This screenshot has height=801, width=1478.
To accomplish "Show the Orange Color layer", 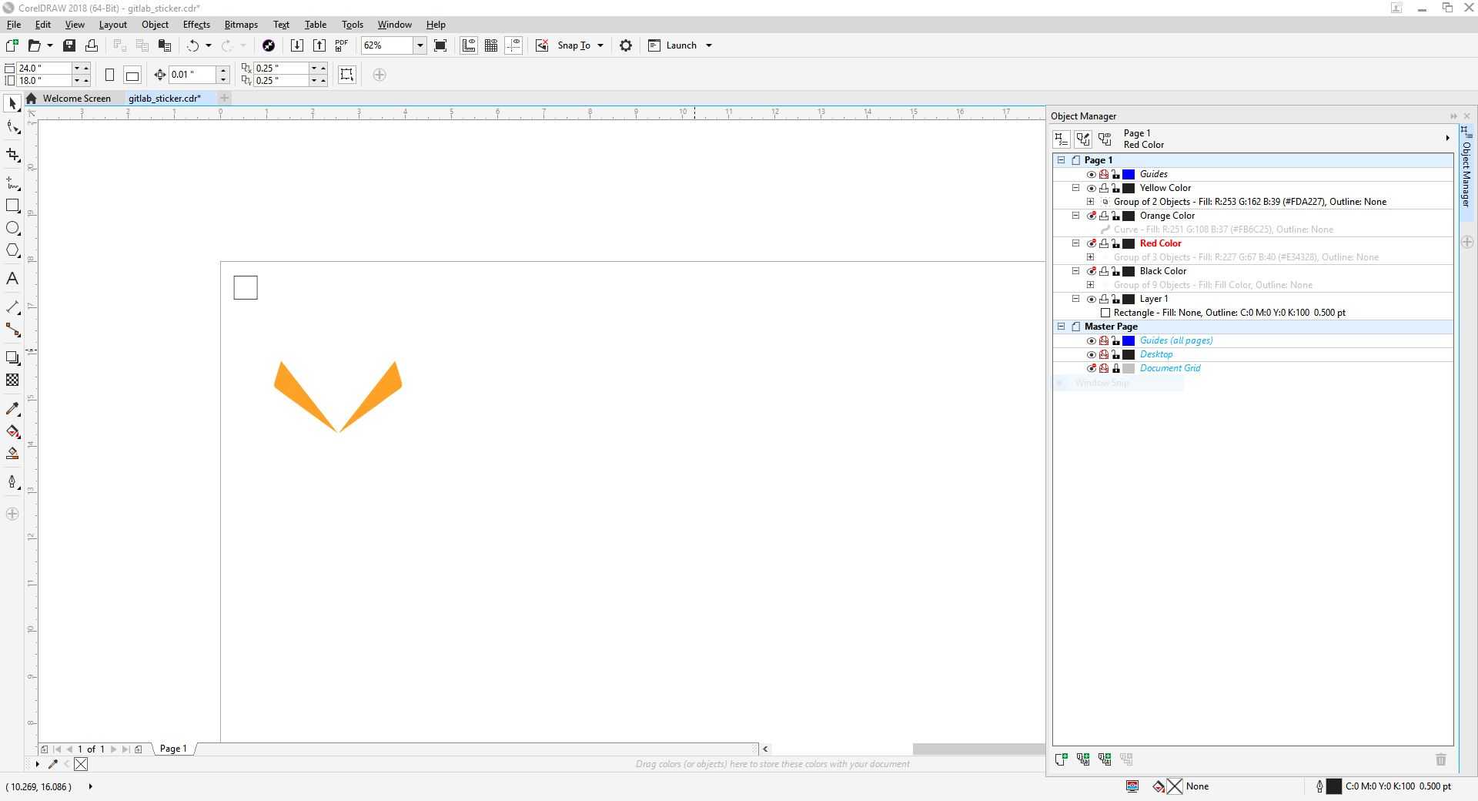I will coord(1091,216).
